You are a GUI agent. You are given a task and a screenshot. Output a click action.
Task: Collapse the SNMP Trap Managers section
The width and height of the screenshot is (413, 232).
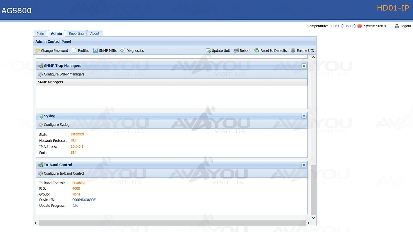pyautogui.click(x=304, y=66)
